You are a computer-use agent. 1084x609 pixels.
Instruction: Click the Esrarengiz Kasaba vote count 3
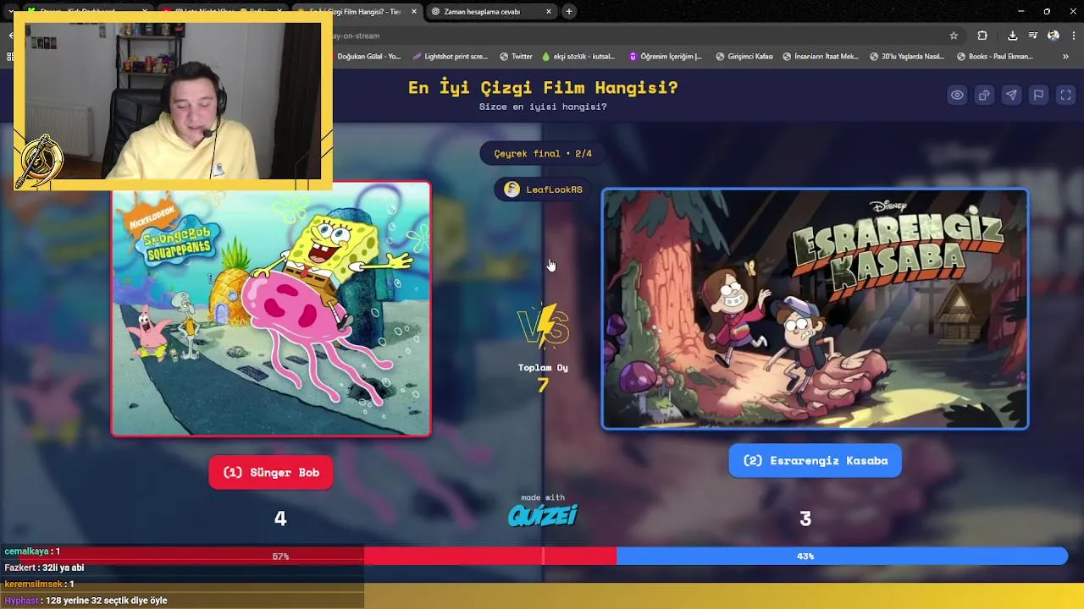(805, 518)
